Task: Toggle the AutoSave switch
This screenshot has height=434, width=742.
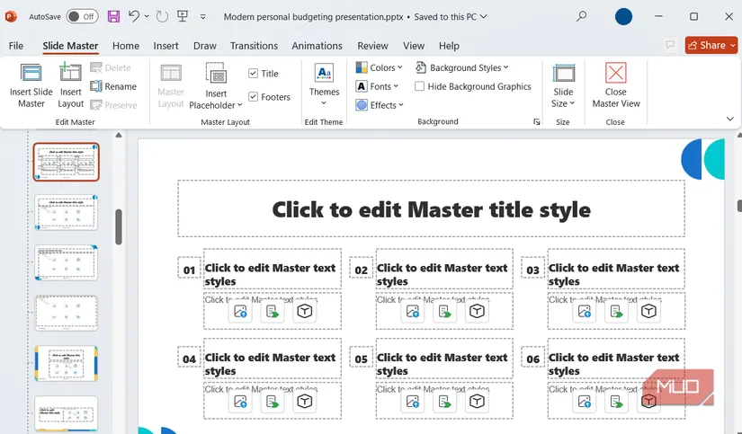Action: click(82, 16)
